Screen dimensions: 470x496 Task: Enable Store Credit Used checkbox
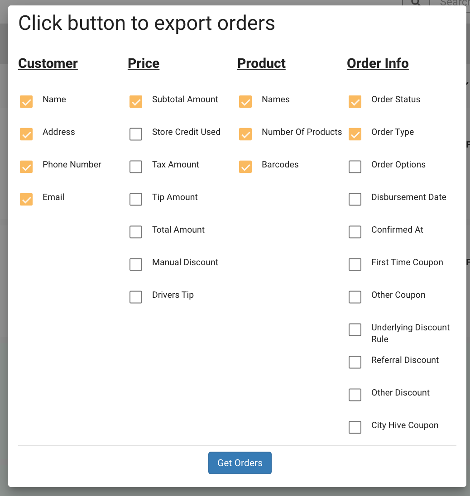(136, 134)
